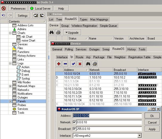Select row 10.0.10.2/32
The height and width of the screenshot is (139, 162).
(108, 77)
